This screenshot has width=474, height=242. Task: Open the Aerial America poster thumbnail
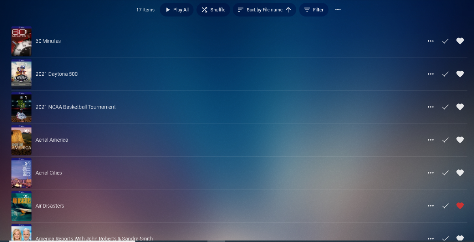click(x=21, y=140)
